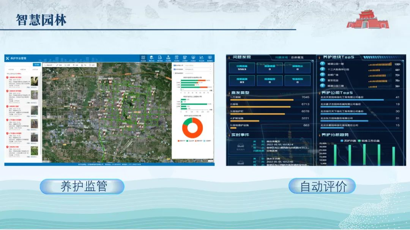The image size is (410, 230).
Task: Click the blue search button in left panel
Action: coord(36,64)
